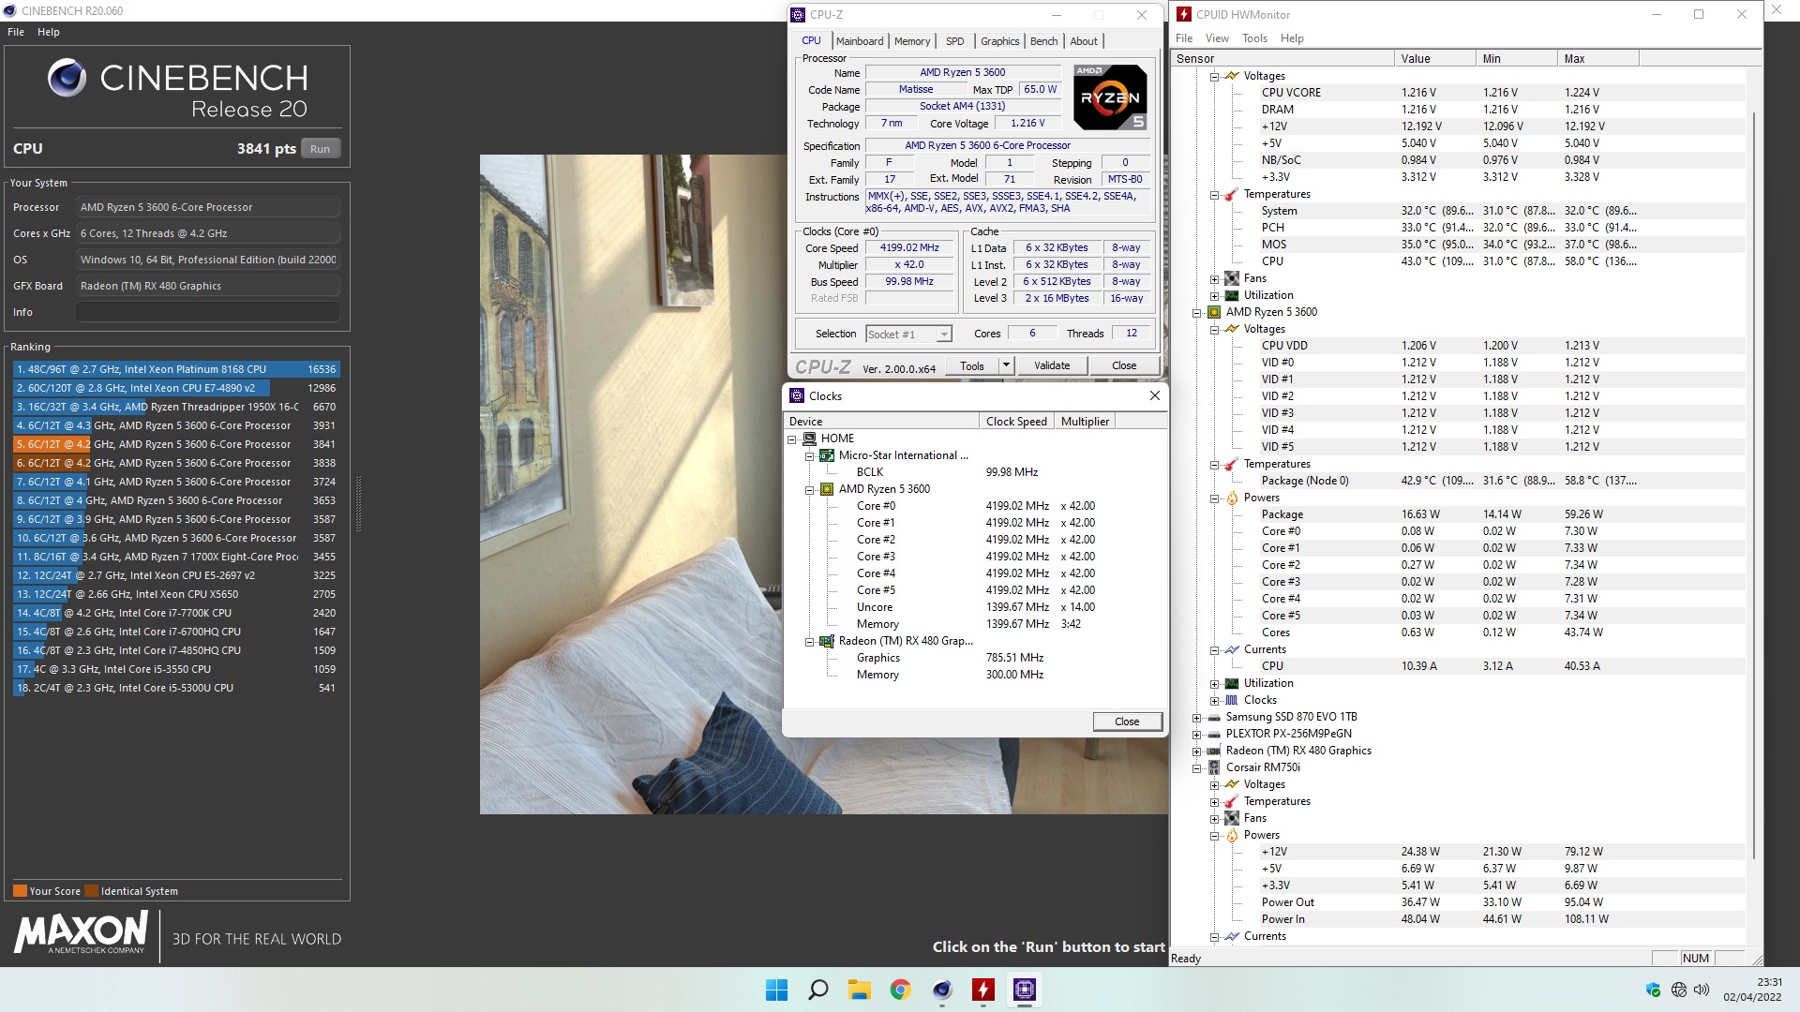The height and width of the screenshot is (1012, 1800).
Task: Open Cinebench Help menu
Action: click(49, 32)
